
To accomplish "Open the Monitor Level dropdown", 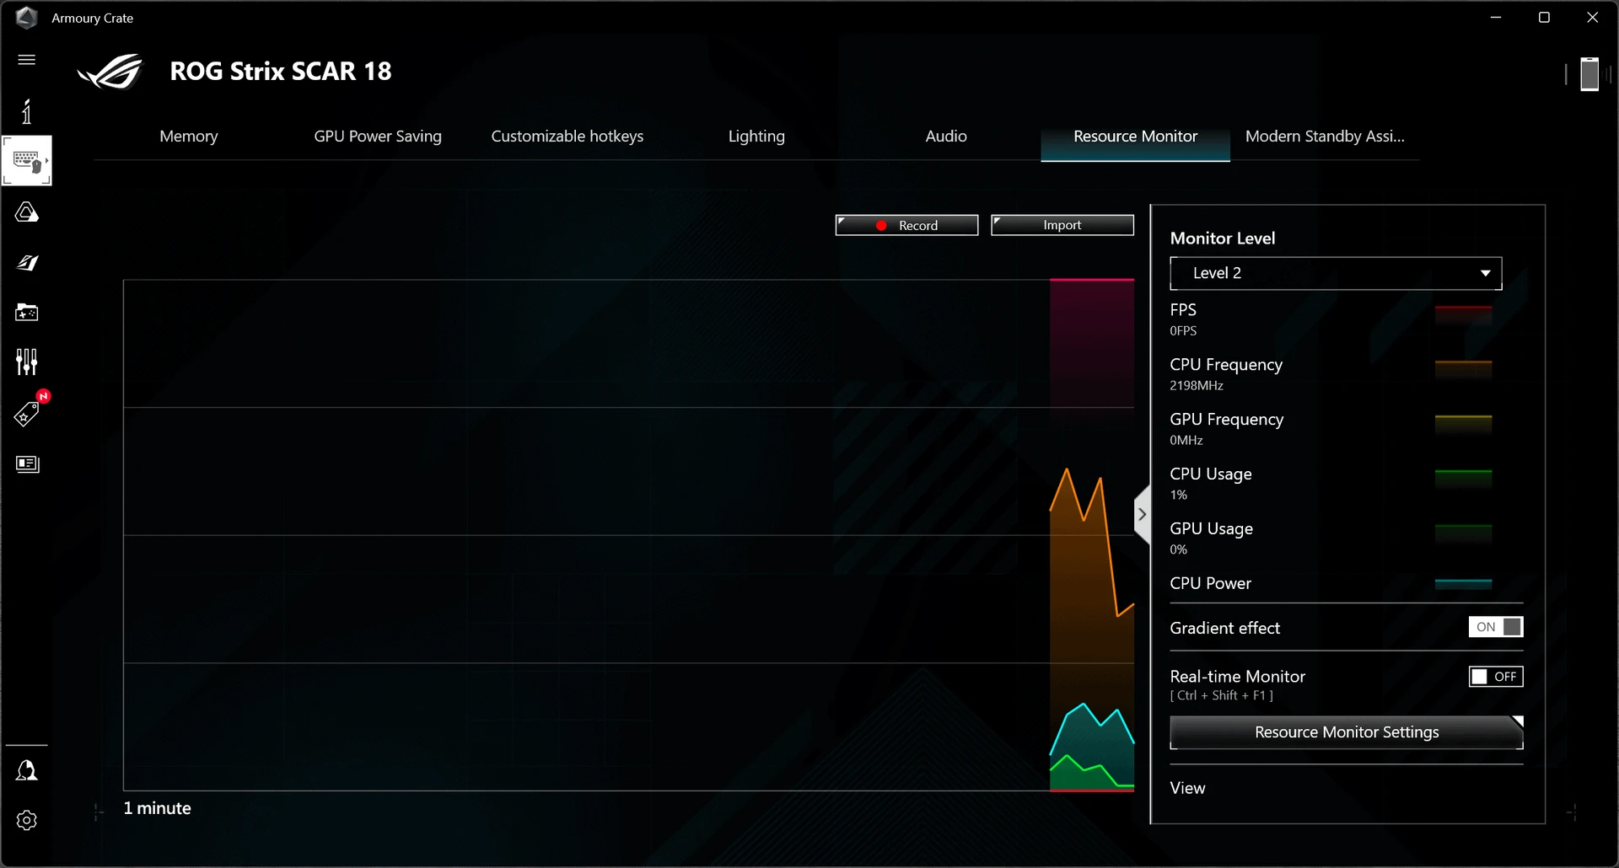I will [1336, 273].
